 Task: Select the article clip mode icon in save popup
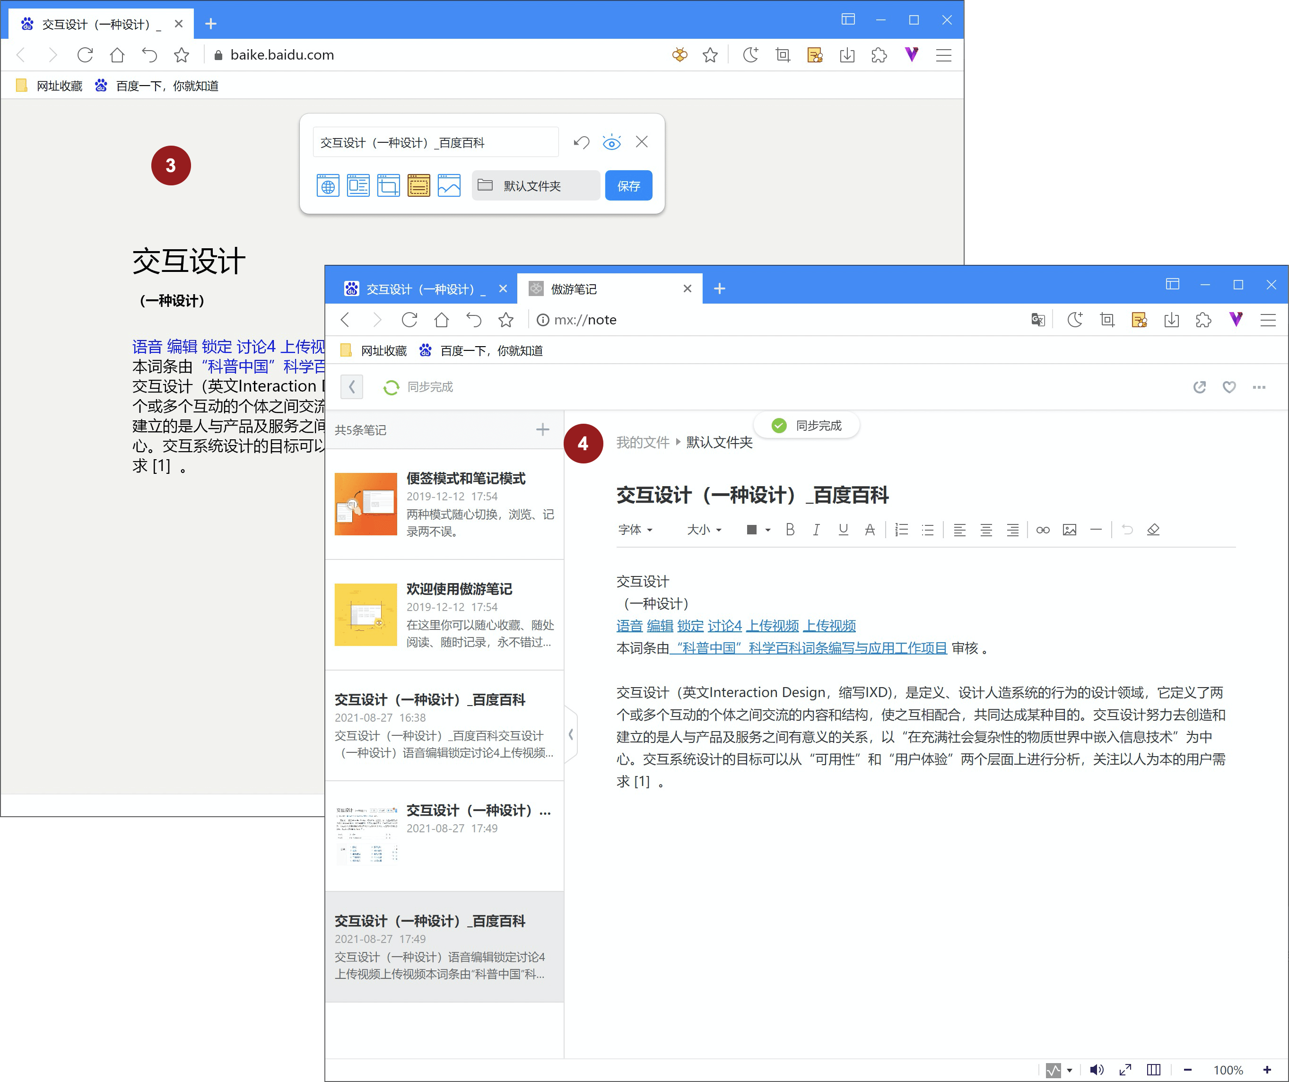(358, 185)
